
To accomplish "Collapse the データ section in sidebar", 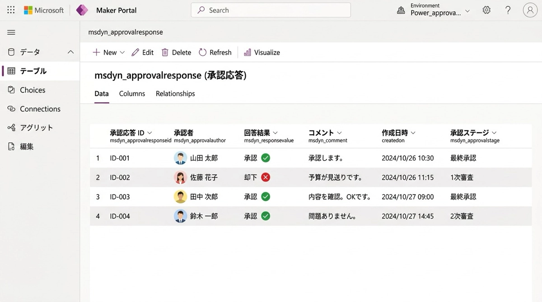I will click(x=70, y=52).
